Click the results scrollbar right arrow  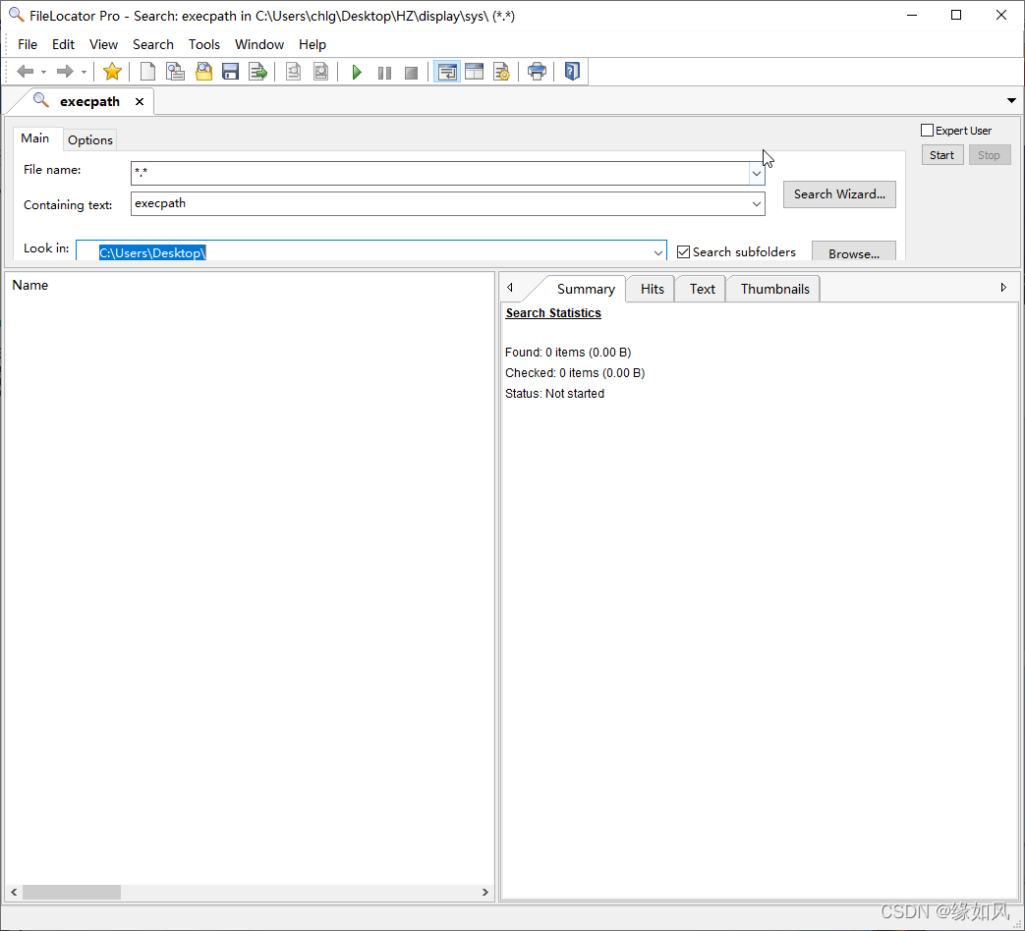485,892
